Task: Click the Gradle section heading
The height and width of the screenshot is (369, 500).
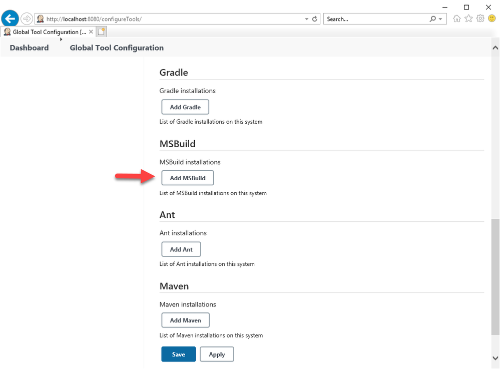Action: [x=174, y=73]
